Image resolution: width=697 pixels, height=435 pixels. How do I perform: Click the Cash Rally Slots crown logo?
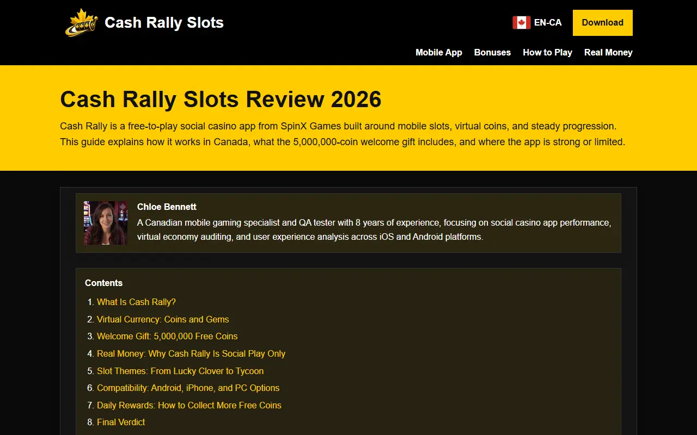tap(82, 23)
